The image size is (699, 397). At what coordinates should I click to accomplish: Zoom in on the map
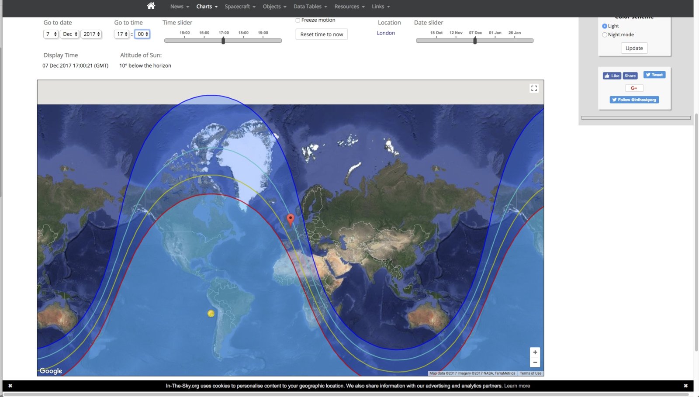535,352
